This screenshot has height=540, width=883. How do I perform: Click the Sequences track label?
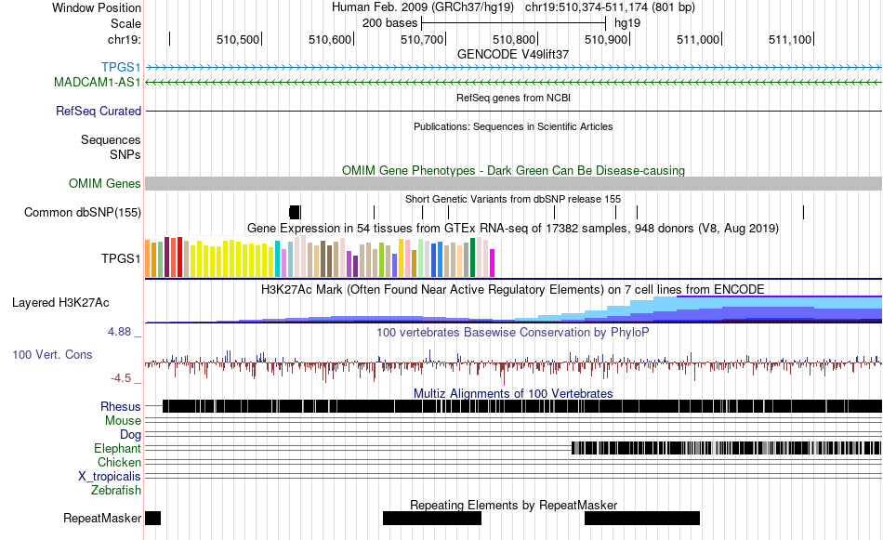click(x=111, y=139)
